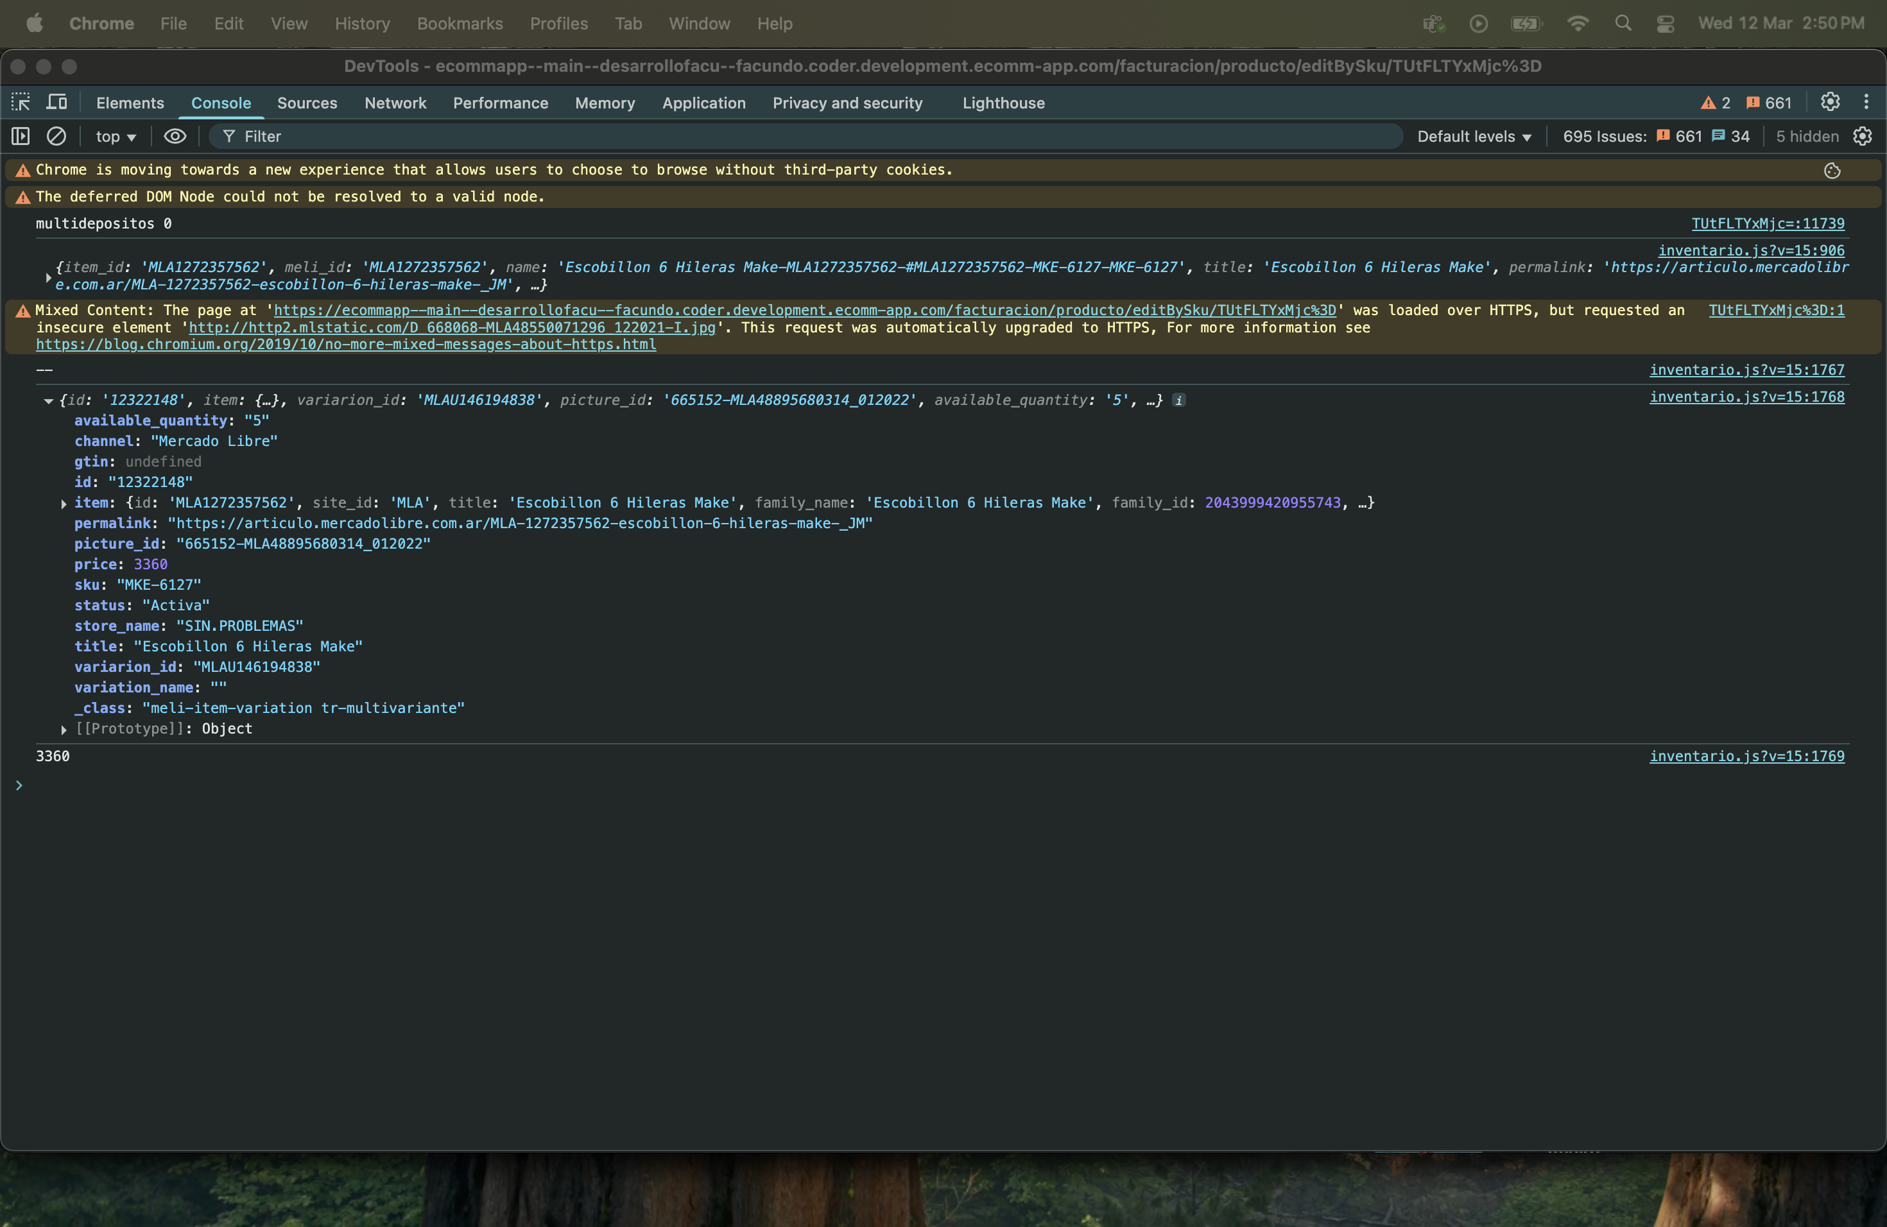Open DevTools settings gear in the tab bar
Viewport: 1887px width, 1227px height.
click(1830, 102)
